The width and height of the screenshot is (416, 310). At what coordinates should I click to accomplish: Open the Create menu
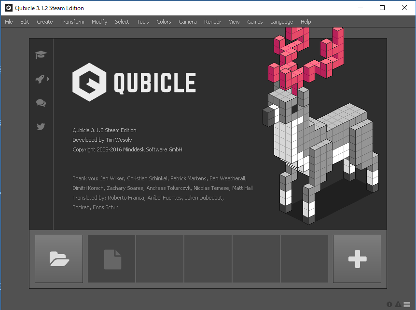click(45, 22)
